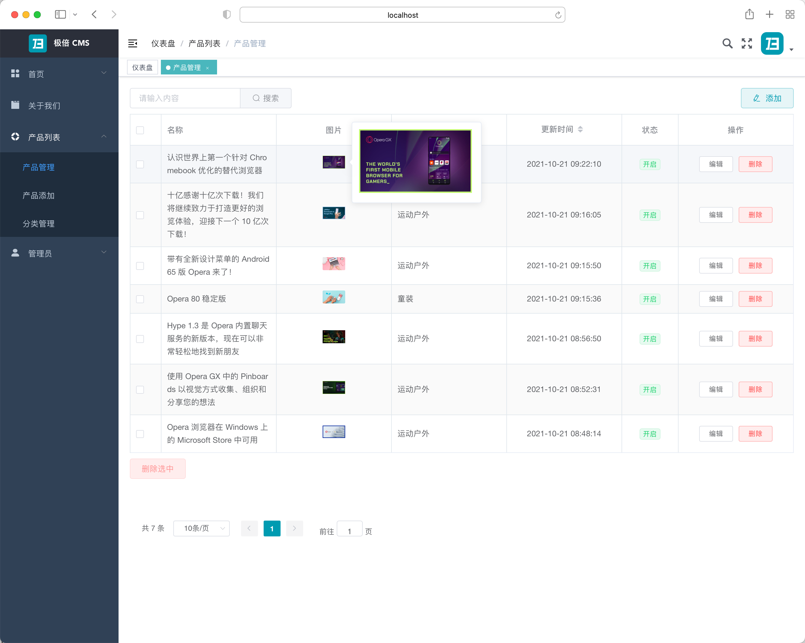Click the 添加 button
The height and width of the screenshot is (643, 805).
coord(767,98)
